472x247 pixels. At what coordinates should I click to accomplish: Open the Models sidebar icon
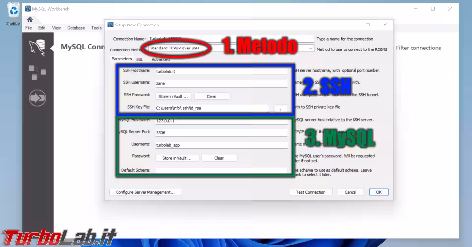pyautogui.click(x=37, y=73)
